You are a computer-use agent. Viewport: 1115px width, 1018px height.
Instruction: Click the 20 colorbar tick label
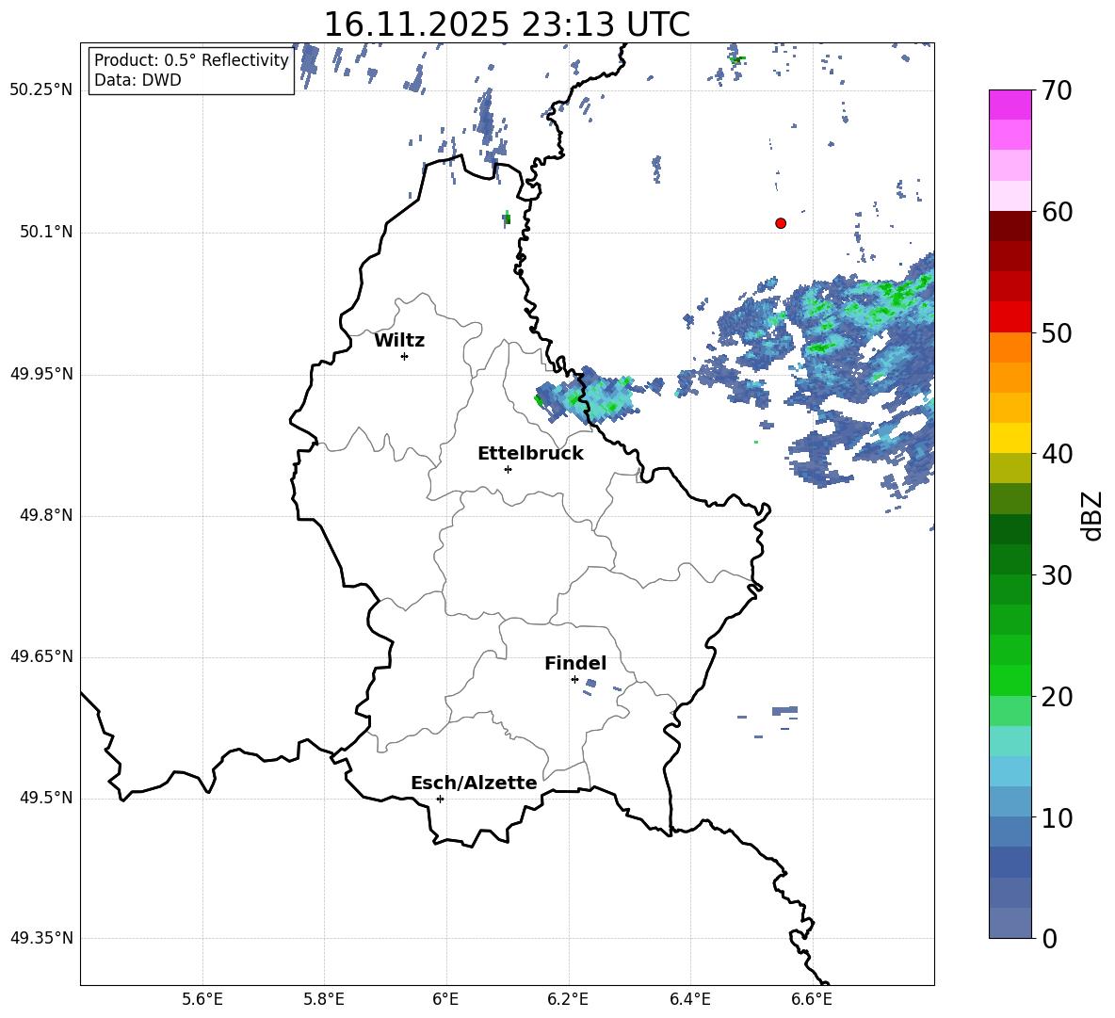[x=1057, y=697]
